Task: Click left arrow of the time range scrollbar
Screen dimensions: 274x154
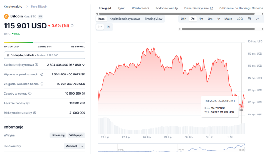Action: click(x=180, y=29)
